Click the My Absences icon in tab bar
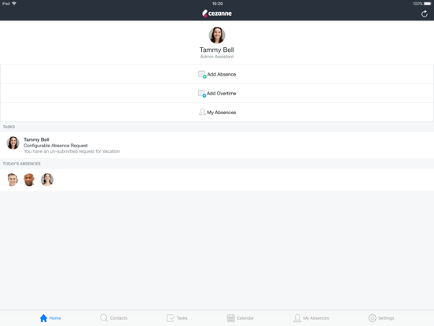The height and width of the screenshot is (326, 434). 297,318
